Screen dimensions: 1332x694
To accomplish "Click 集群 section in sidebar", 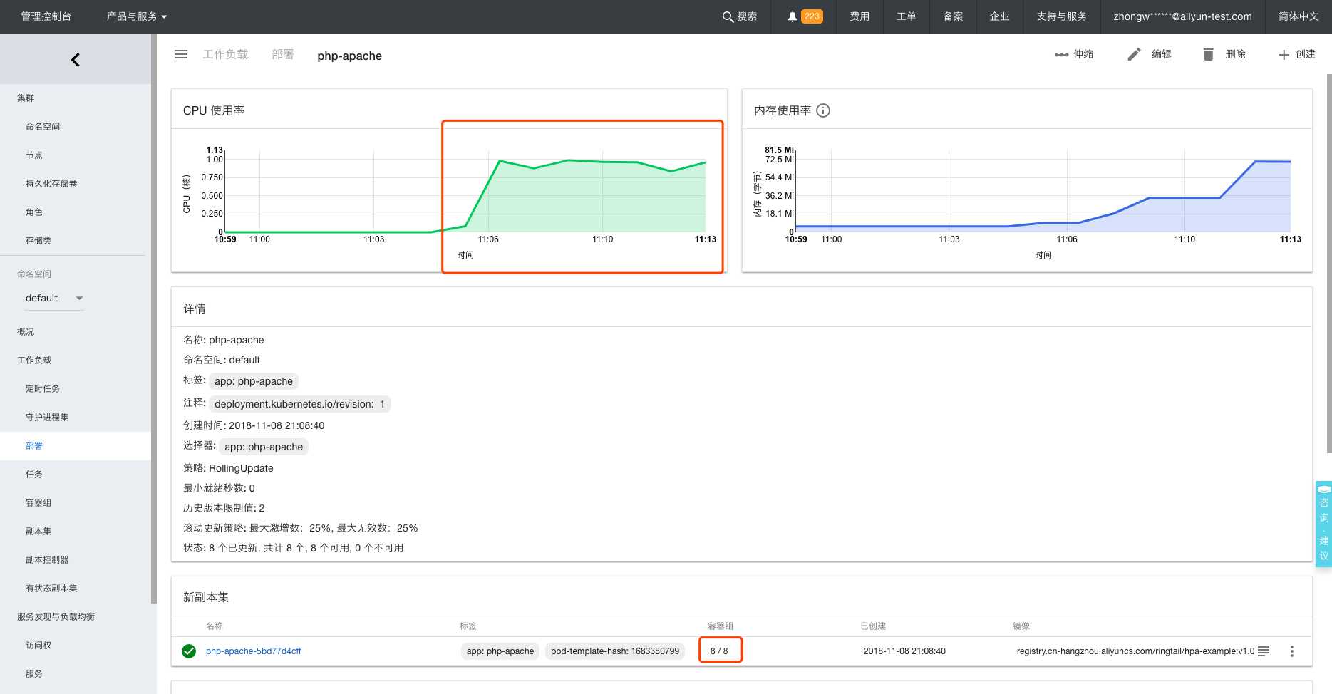I will click(x=26, y=98).
